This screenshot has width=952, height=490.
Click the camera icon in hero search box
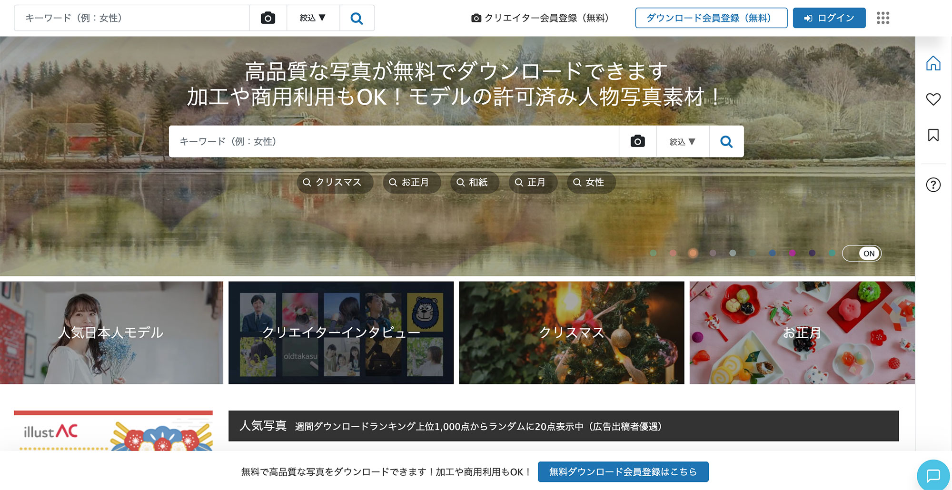pos(637,141)
